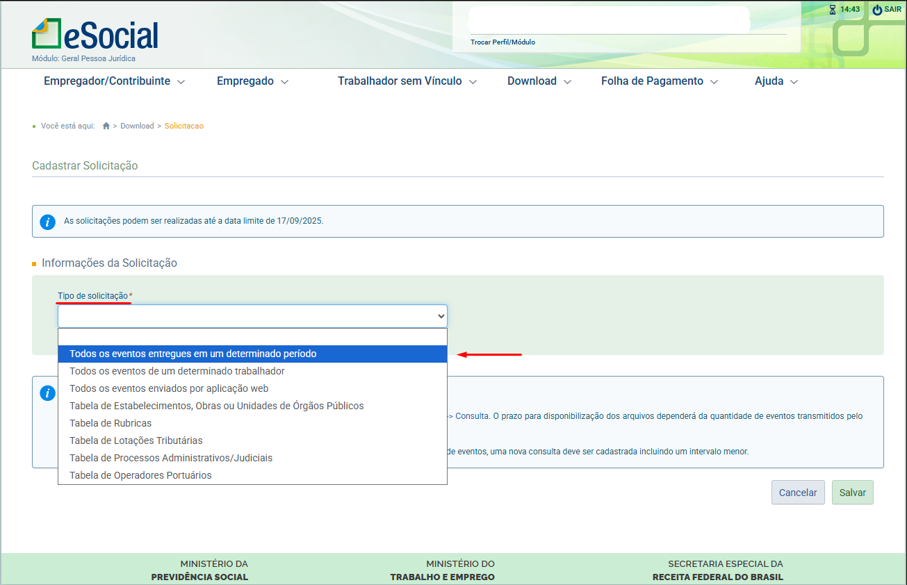Image resolution: width=907 pixels, height=585 pixels.
Task: Click the home icon in breadcrumb
Action: coord(106,126)
